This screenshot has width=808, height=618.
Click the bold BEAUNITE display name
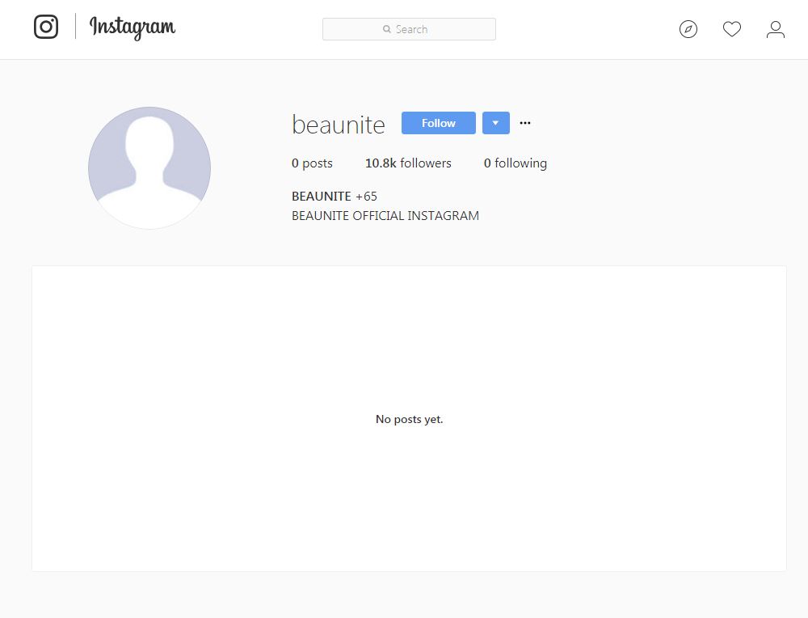click(322, 196)
